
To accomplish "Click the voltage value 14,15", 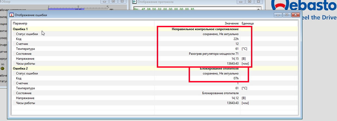I will (235, 58).
